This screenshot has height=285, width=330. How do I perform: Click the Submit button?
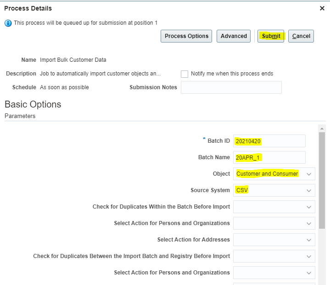click(x=271, y=36)
